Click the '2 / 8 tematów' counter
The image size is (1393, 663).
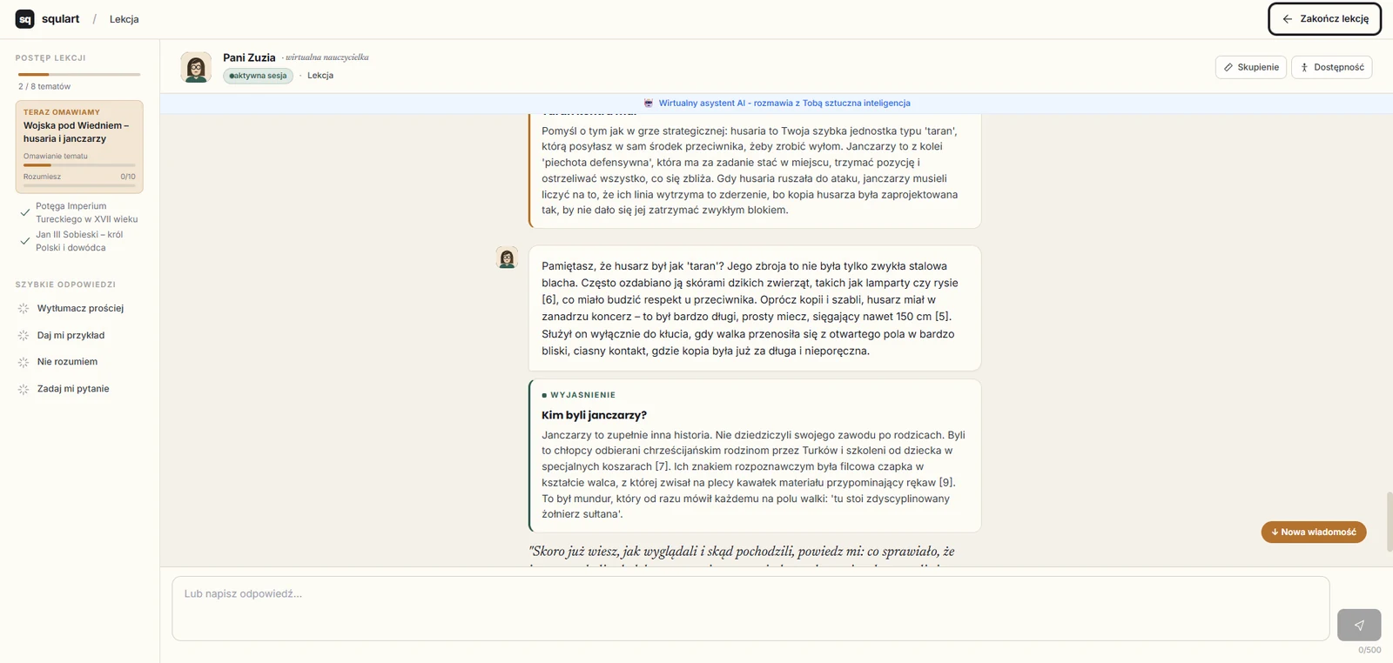point(44,87)
